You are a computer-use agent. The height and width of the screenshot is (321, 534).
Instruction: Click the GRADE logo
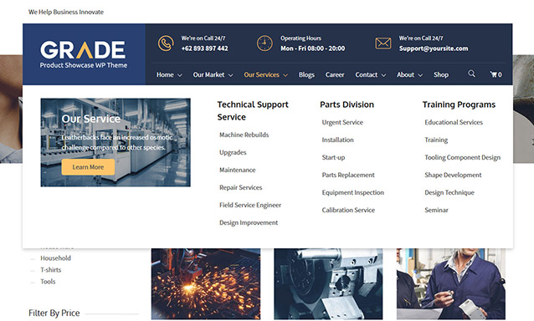pos(84,54)
